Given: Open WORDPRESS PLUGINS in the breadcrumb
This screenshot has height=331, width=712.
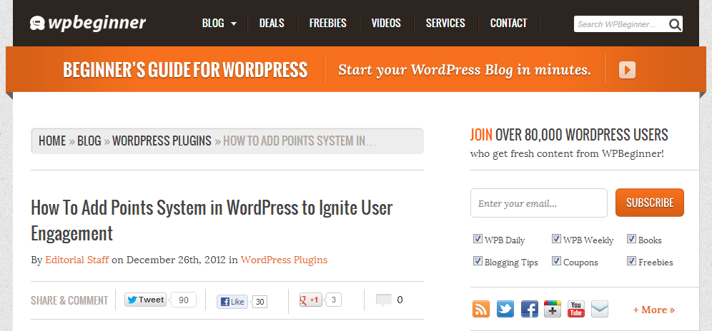Looking at the screenshot, I should [x=162, y=141].
